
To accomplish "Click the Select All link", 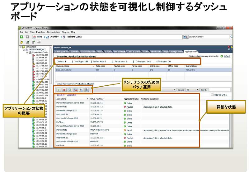I will pos(61,95).
